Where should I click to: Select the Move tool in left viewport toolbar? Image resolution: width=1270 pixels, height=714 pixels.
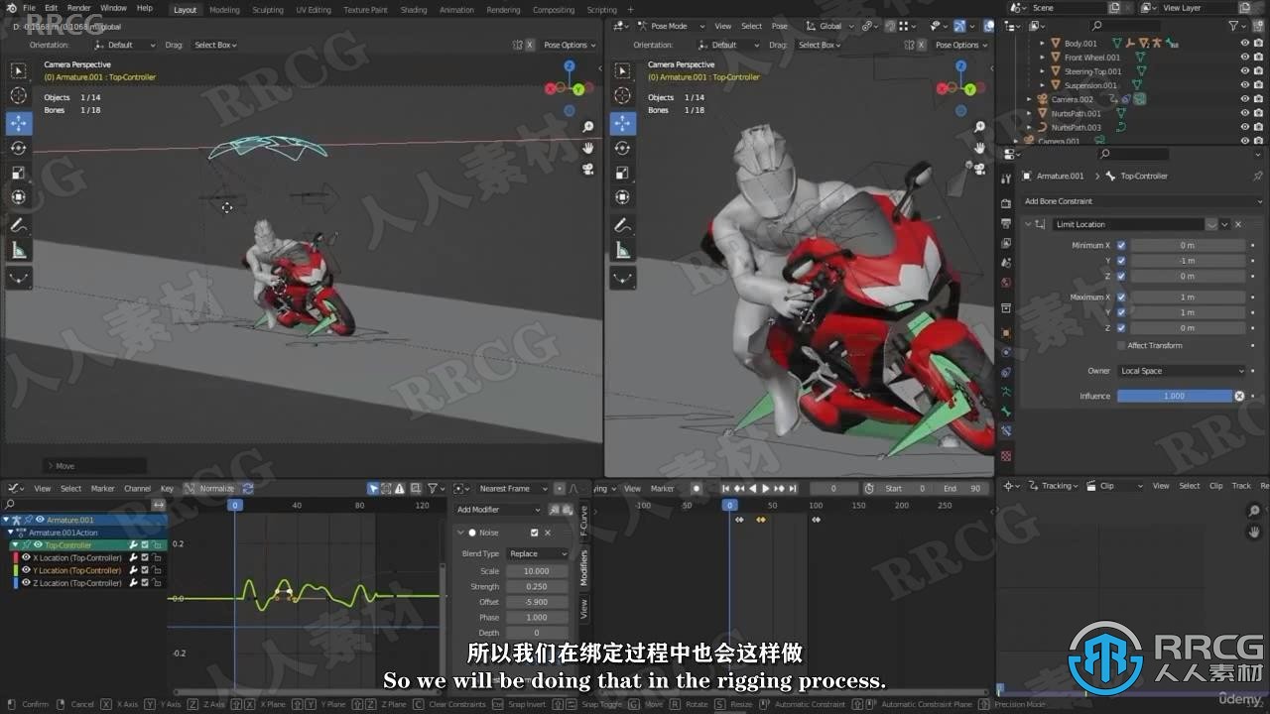(x=19, y=123)
